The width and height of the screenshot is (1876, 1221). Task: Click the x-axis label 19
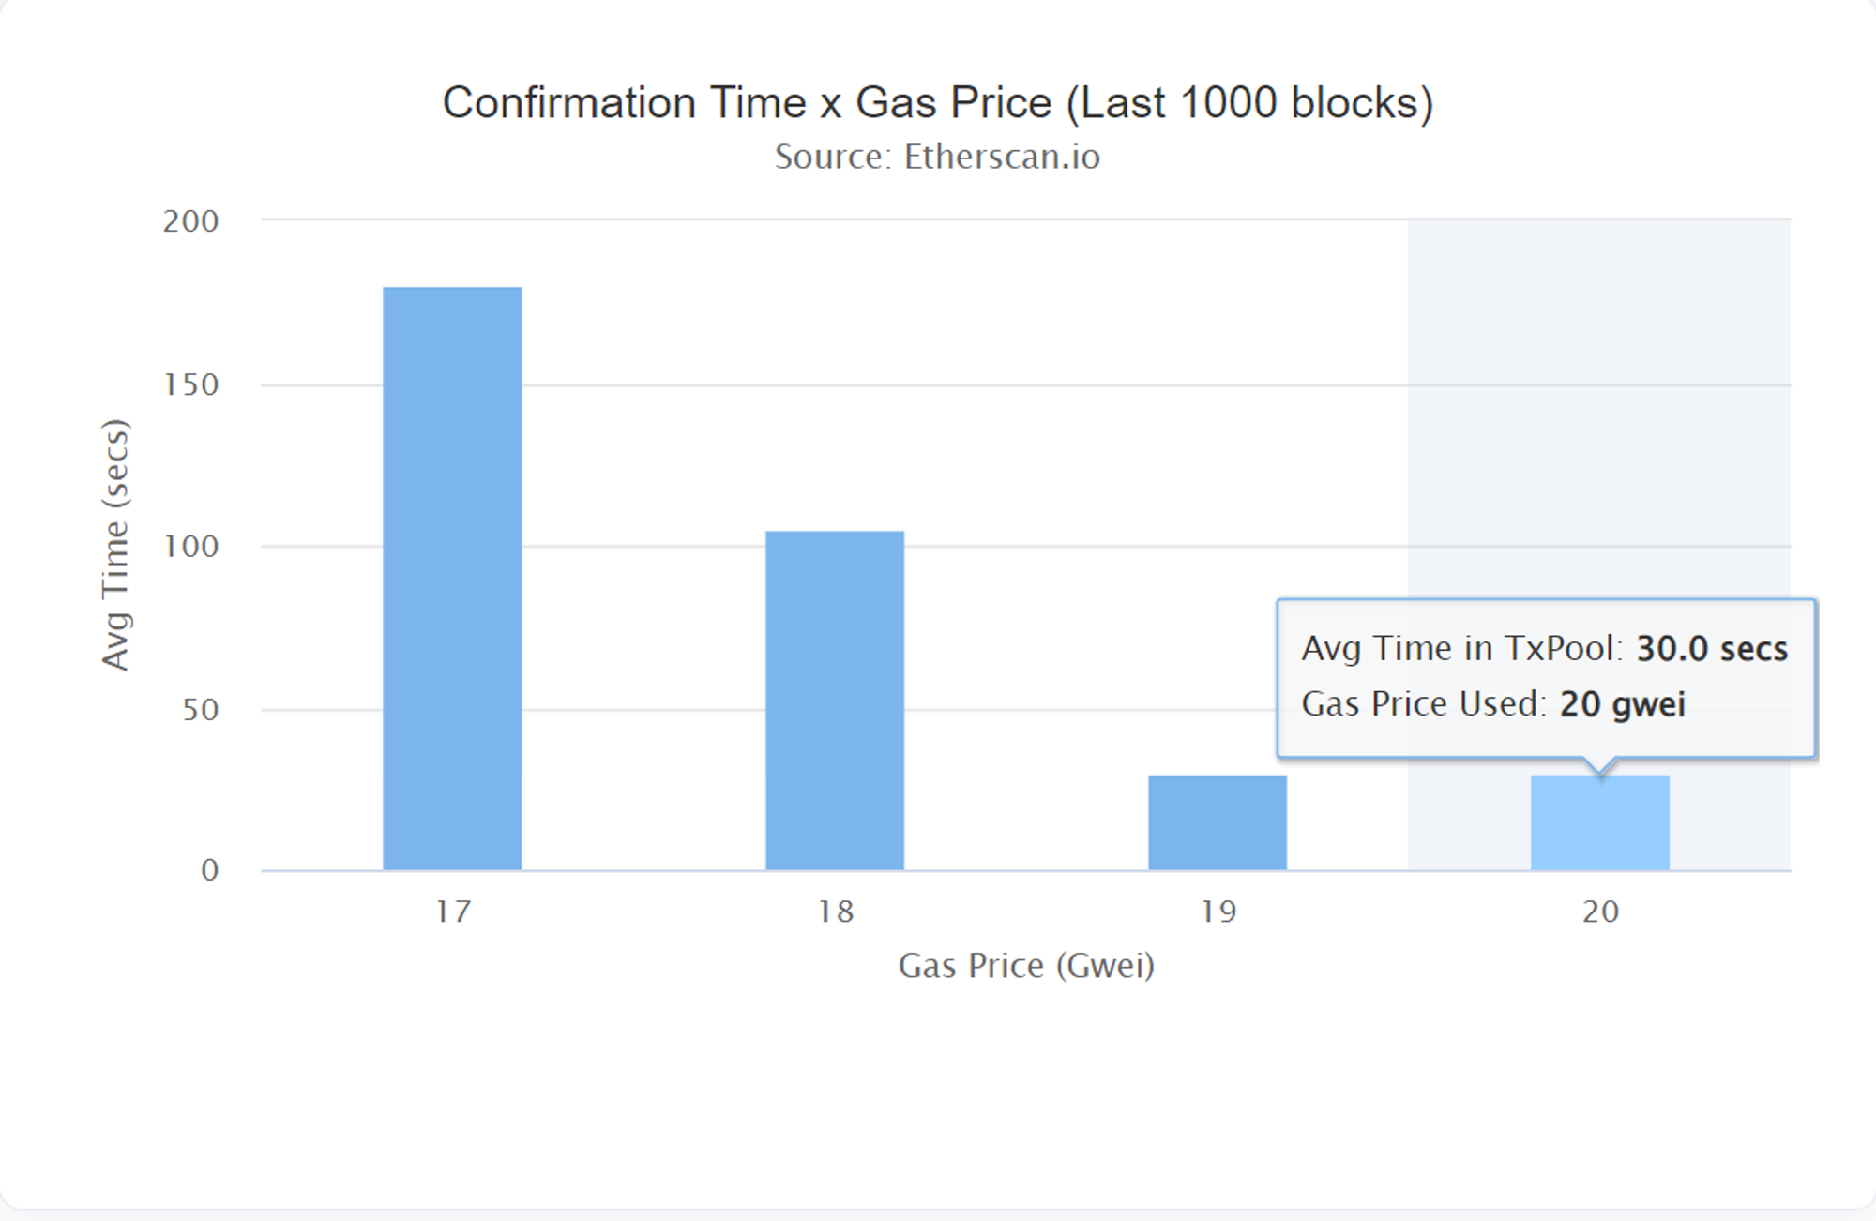pyautogui.click(x=1218, y=912)
